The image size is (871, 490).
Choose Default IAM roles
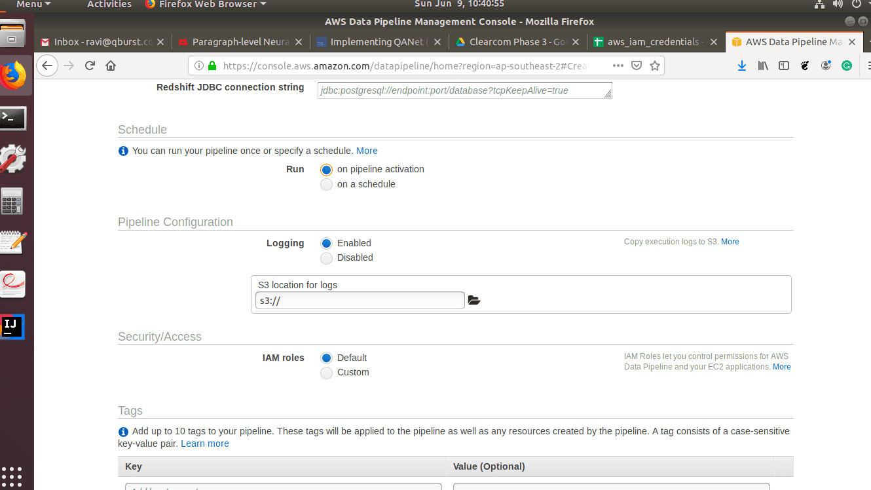click(x=326, y=358)
